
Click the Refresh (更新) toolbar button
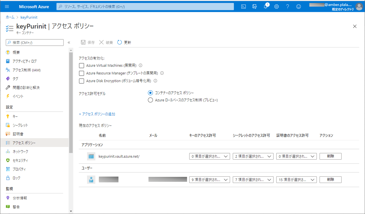[x=124, y=42]
